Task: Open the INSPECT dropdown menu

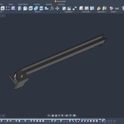Action: click(114, 12)
